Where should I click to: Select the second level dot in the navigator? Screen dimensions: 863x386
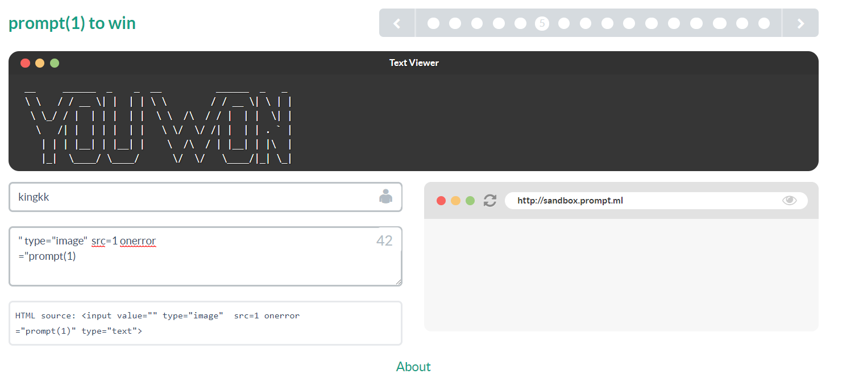(x=455, y=23)
